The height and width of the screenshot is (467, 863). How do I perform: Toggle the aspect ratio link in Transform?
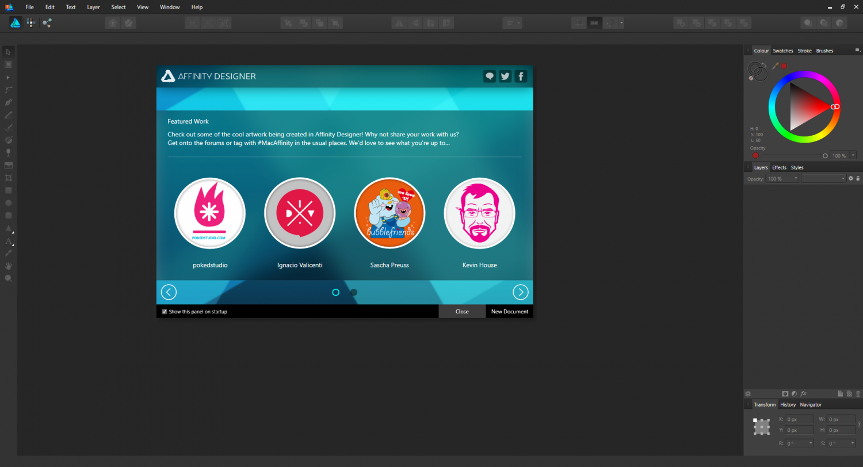click(x=859, y=424)
